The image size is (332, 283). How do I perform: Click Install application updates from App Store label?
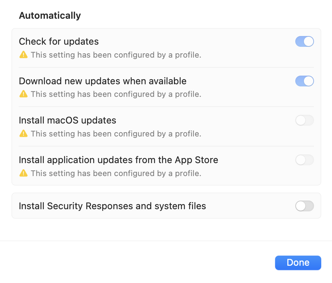pos(118,160)
